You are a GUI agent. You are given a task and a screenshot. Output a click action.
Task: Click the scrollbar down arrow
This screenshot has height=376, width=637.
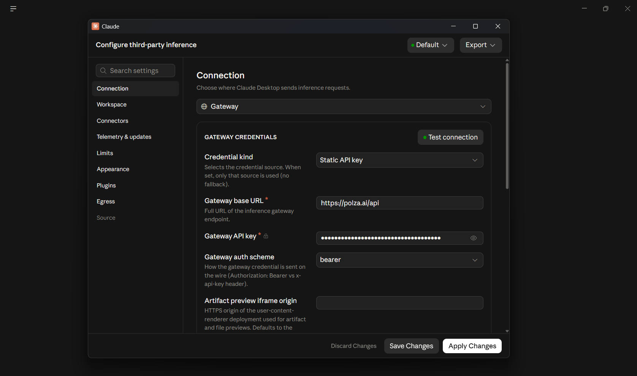coord(507,331)
